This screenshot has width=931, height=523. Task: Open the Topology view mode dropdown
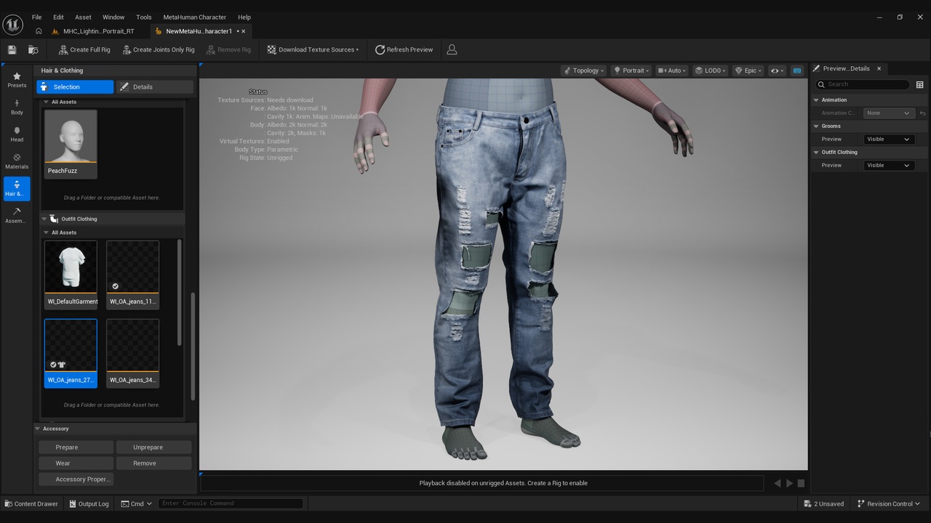tap(583, 70)
